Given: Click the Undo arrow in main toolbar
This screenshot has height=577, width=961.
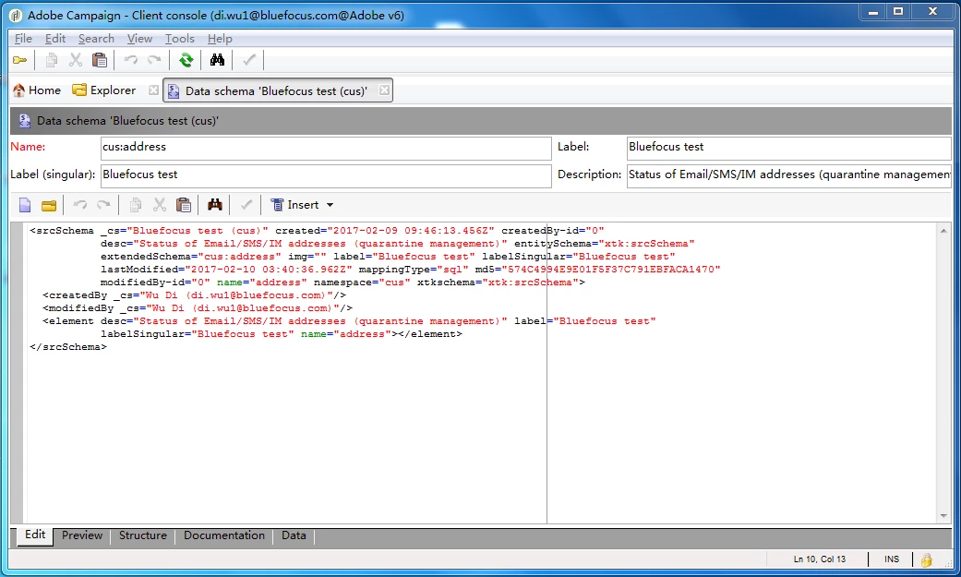Looking at the screenshot, I should tap(130, 60).
